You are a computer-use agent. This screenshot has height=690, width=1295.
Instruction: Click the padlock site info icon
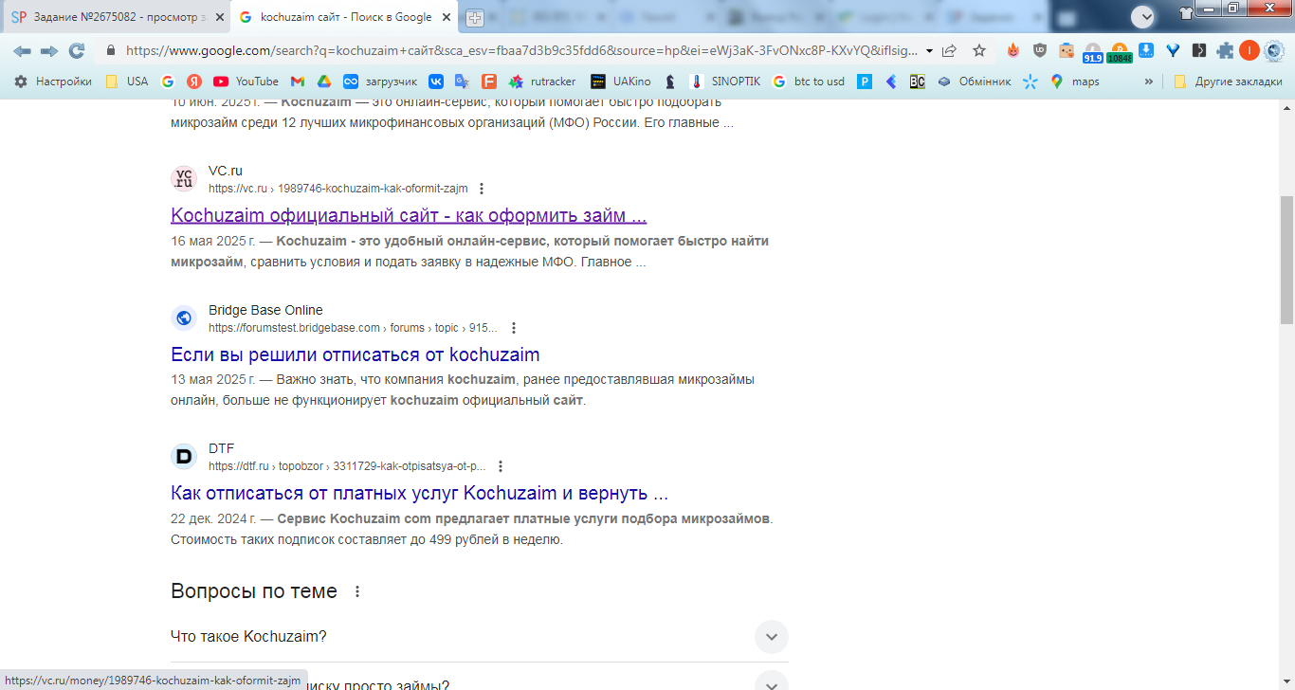111,51
